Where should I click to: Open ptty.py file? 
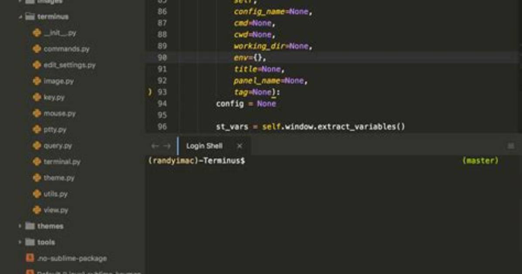click(55, 130)
